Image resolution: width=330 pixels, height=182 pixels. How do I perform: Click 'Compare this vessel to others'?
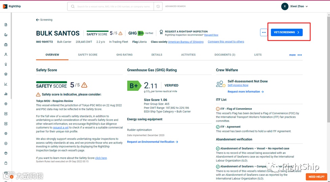pyautogui.click(x=226, y=42)
